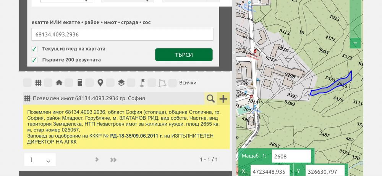The image size is (382, 176).
Task: Jump to last results page double arrow
Action: coord(113,160)
